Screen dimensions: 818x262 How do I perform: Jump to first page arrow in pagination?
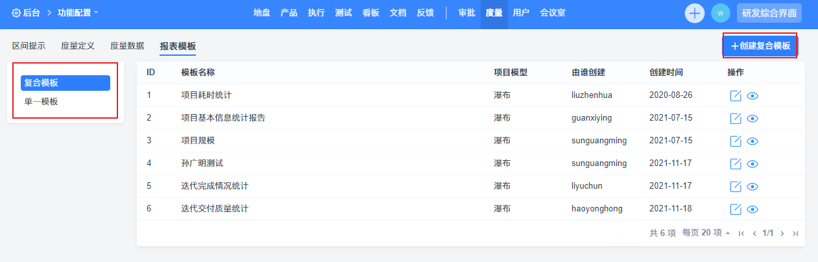[x=741, y=233]
